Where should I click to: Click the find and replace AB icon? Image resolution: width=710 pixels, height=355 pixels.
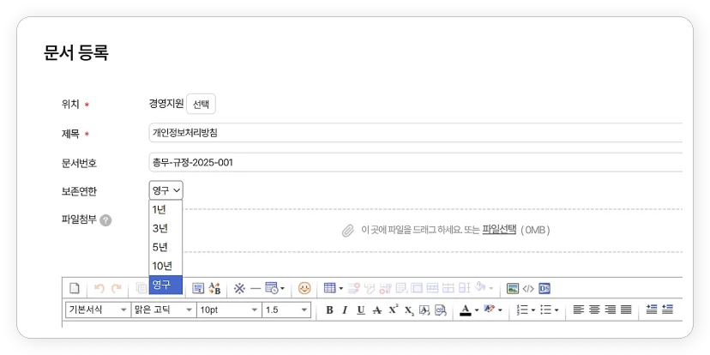point(214,288)
